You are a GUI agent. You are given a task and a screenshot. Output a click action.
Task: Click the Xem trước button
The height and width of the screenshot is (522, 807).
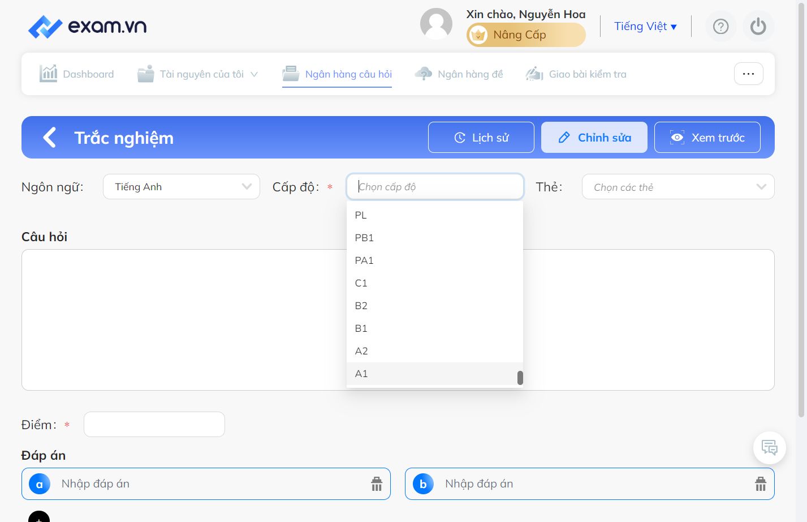707,138
